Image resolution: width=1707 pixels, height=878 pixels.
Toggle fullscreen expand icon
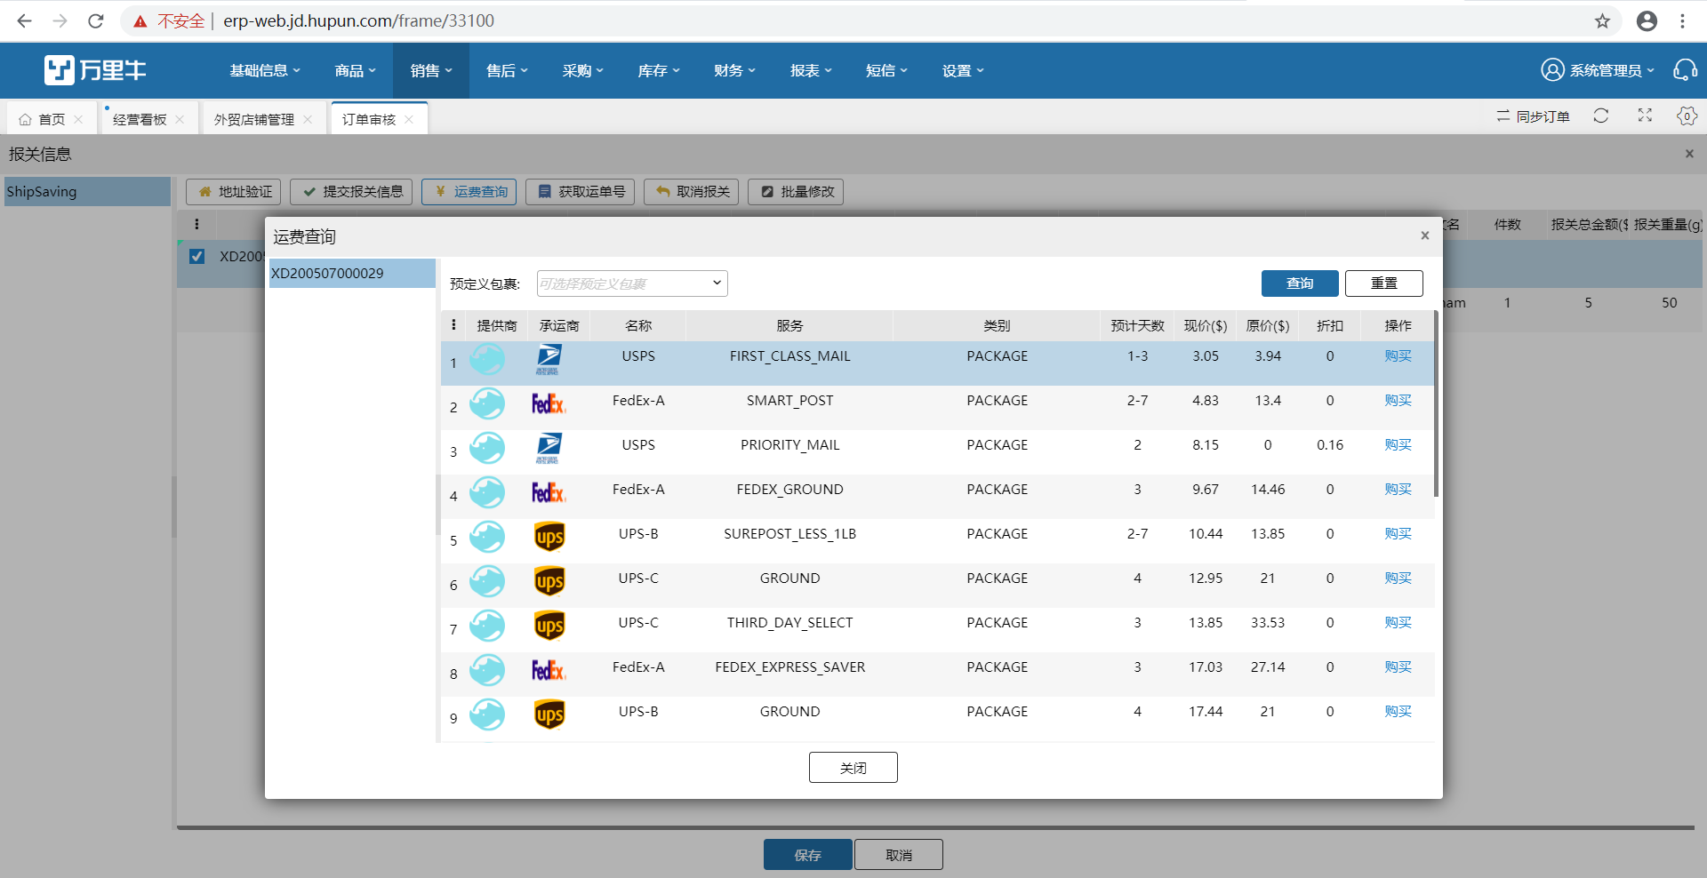pos(1645,116)
